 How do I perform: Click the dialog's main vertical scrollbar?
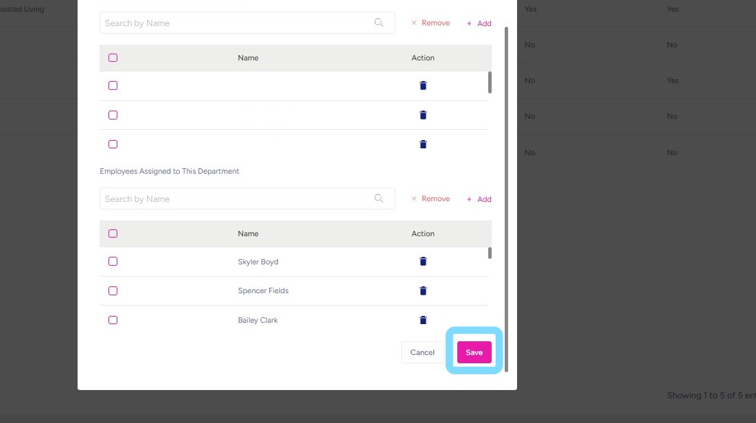pos(506,199)
